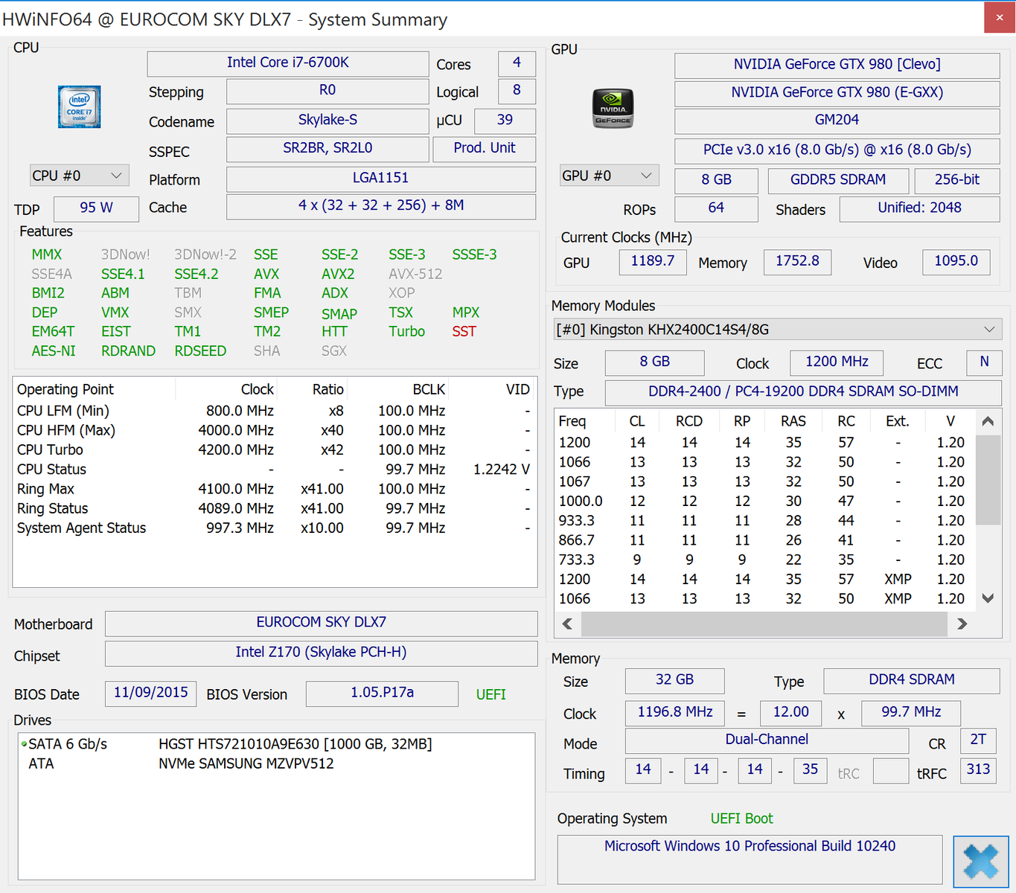Click the memory timings scroll down arrow

click(988, 598)
